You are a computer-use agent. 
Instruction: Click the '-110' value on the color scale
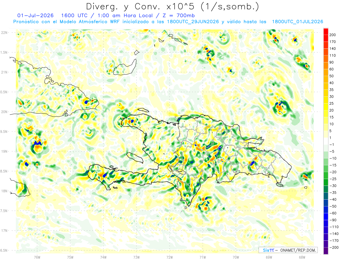tap(334, 227)
